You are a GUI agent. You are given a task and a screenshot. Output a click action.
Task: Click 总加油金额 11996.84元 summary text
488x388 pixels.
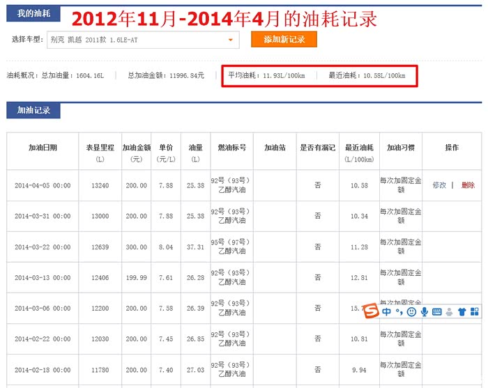[x=166, y=75]
